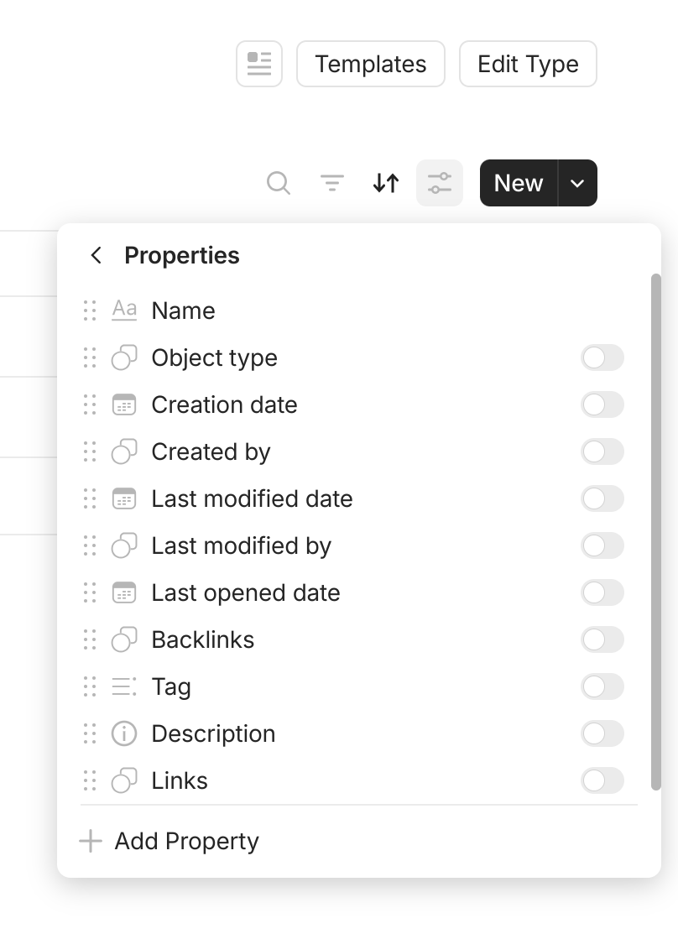Enable the Backlinks toggle
This screenshot has width=678, height=934.
click(602, 640)
